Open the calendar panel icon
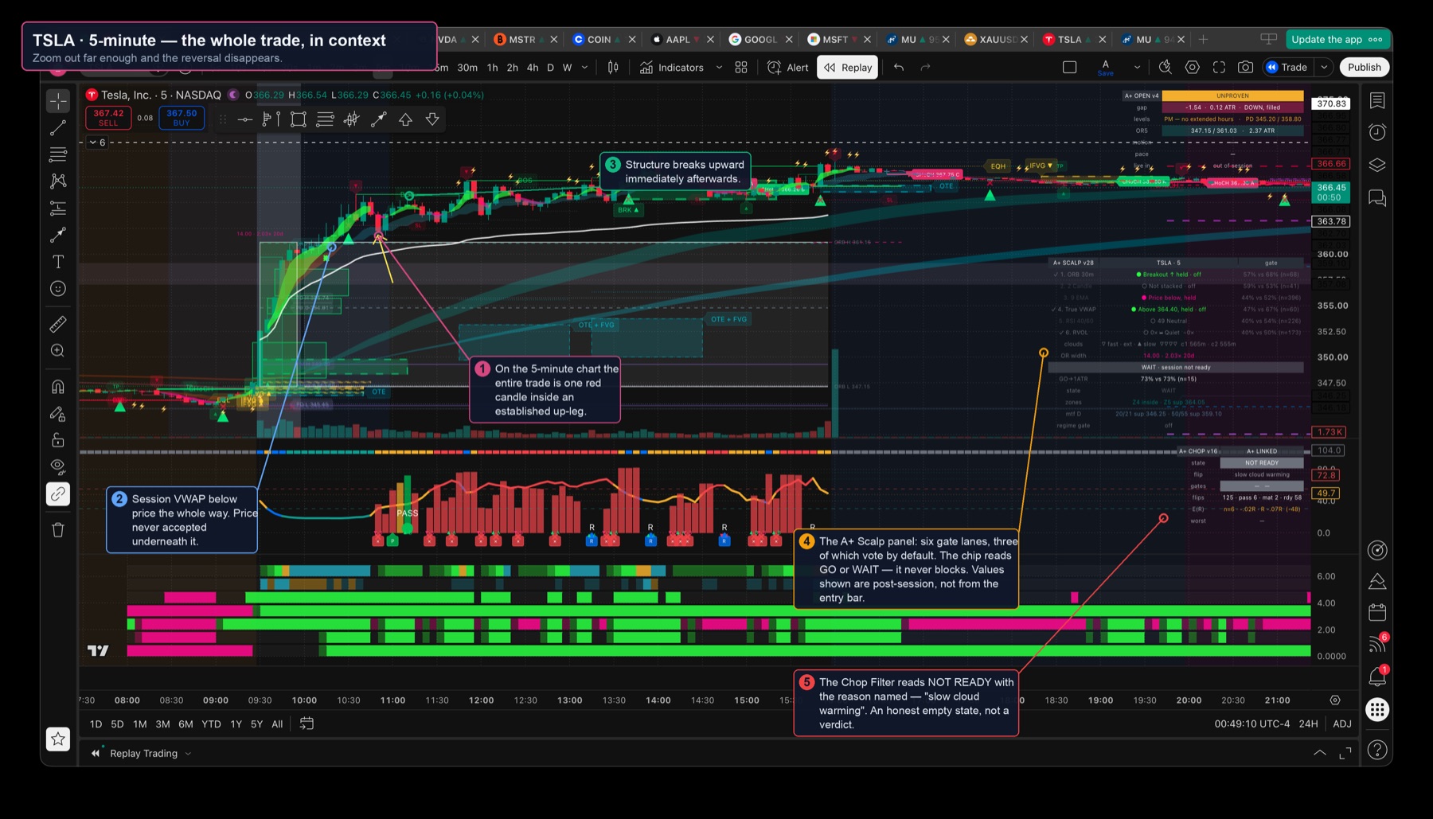This screenshot has width=1433, height=819. [x=1377, y=612]
